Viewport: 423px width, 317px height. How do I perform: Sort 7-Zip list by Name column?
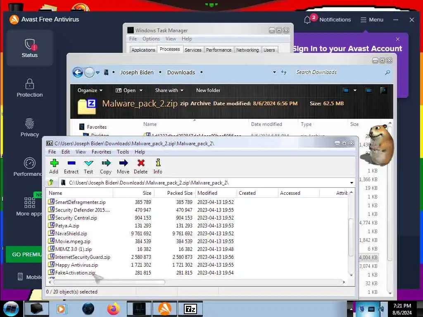[80, 193]
